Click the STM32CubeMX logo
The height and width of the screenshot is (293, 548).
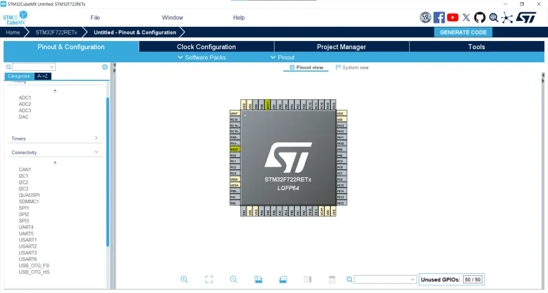tap(15, 18)
